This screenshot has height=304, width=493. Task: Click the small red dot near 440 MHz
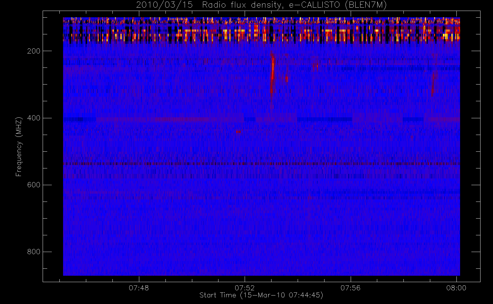pos(238,132)
